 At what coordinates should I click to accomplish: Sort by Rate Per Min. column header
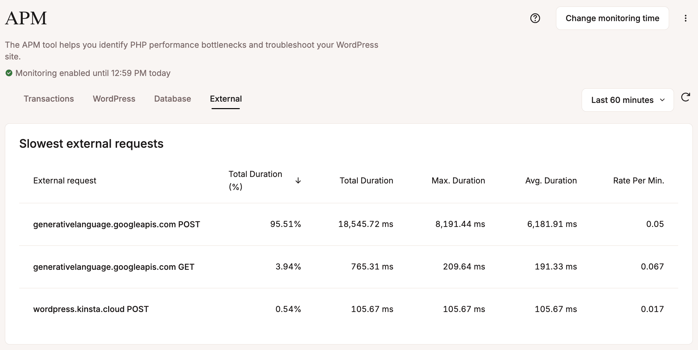tap(639, 181)
